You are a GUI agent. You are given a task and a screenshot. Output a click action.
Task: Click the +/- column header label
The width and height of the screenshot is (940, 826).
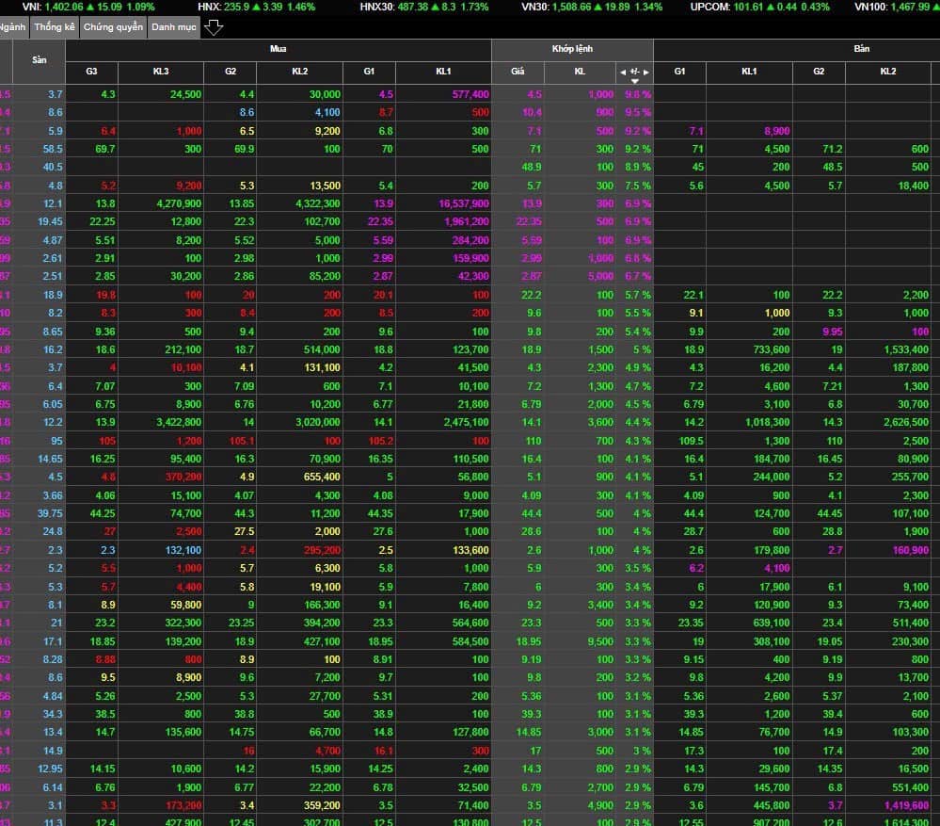click(635, 71)
